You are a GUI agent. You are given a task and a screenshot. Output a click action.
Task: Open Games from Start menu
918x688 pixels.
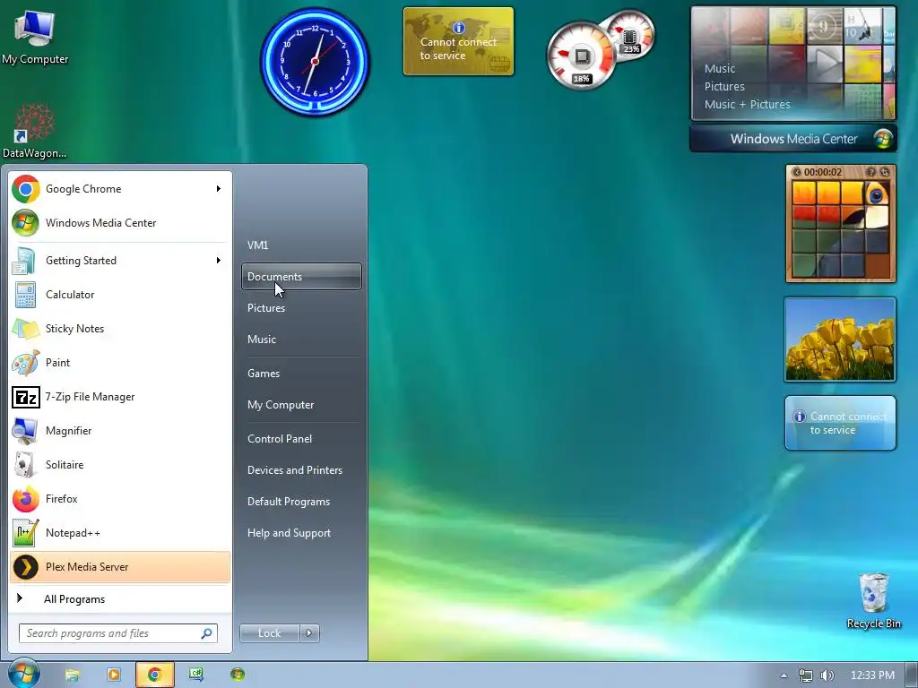click(301, 374)
